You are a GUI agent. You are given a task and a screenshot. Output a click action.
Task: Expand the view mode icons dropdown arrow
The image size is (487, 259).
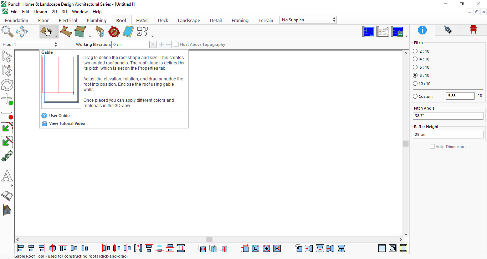point(406,36)
